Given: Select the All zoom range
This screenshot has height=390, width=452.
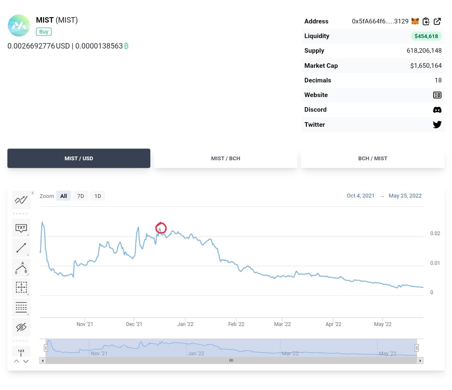Looking at the screenshot, I should click(x=64, y=196).
